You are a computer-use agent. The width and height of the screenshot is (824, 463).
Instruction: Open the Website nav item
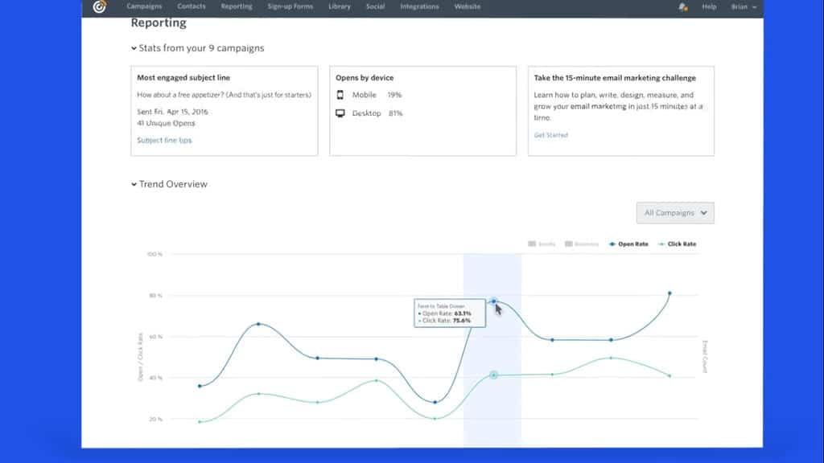pos(468,6)
